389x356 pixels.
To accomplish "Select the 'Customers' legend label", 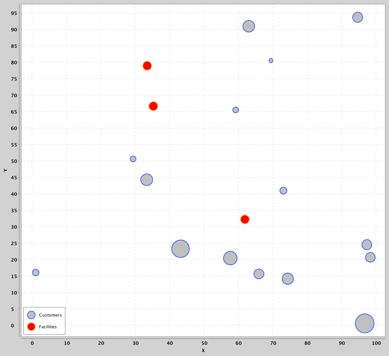I will coord(50,315).
